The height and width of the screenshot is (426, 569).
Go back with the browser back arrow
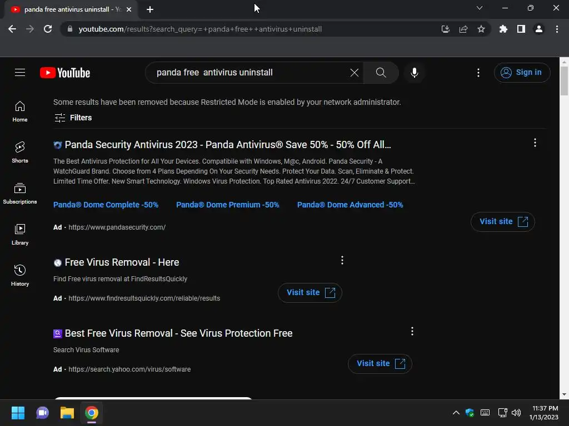12,29
